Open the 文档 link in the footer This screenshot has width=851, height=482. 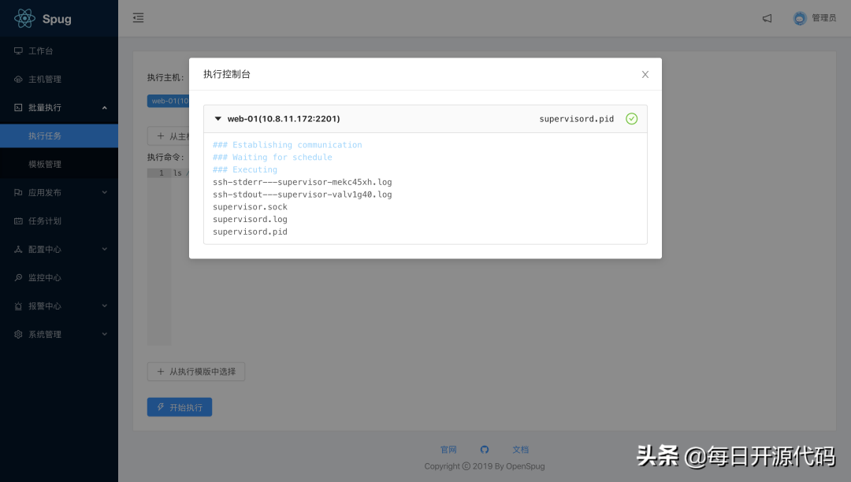click(x=520, y=449)
